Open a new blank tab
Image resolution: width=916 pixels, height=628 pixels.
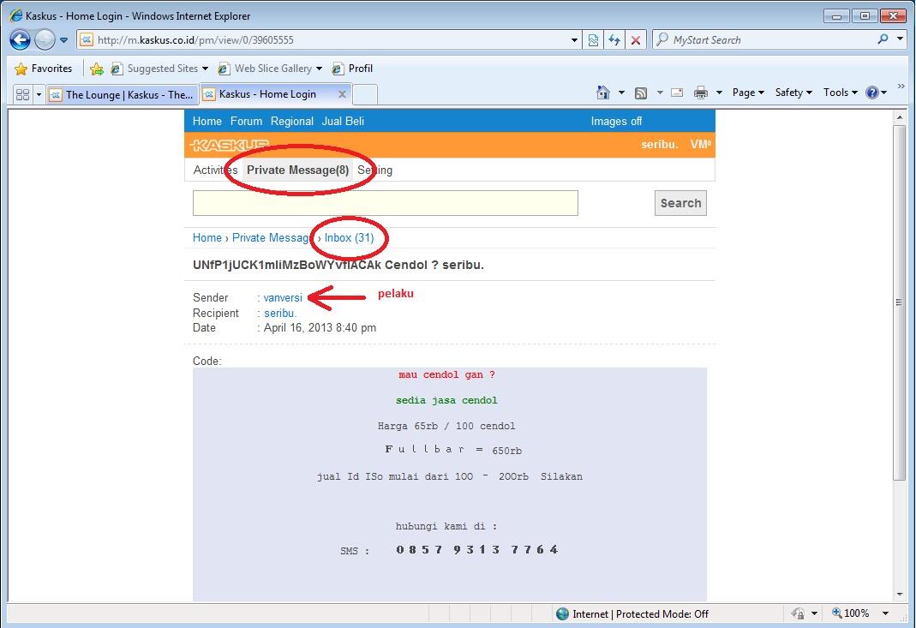[x=365, y=94]
